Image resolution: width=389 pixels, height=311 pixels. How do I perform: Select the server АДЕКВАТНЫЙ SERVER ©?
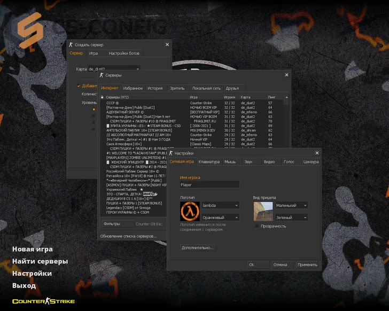point(191,112)
